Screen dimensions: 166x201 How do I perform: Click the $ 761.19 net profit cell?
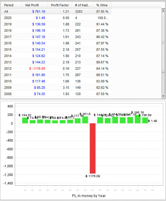pos(39,11)
